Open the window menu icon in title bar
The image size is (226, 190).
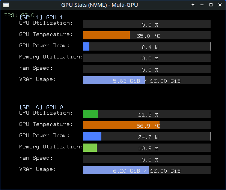click(x=6, y=5)
